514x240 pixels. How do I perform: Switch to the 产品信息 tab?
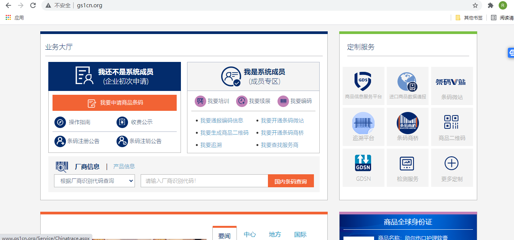[124, 166]
